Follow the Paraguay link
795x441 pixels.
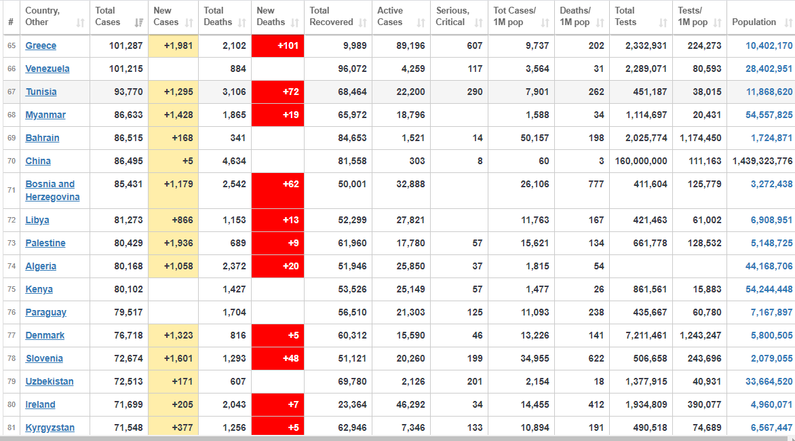point(46,312)
